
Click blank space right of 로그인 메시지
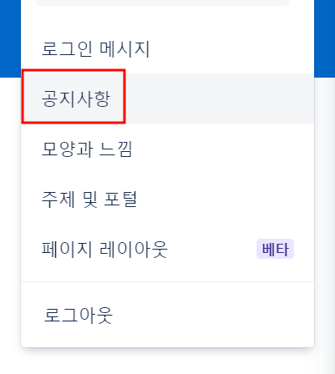(x=231, y=49)
